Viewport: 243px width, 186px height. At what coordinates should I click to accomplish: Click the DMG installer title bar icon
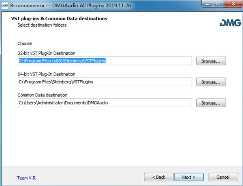[x=4, y=6]
